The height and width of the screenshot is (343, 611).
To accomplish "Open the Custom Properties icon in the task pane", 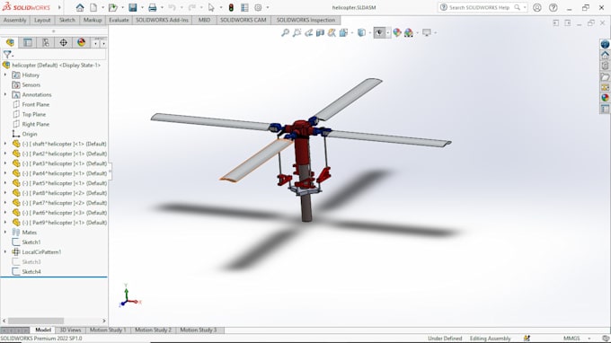I will coord(605,109).
